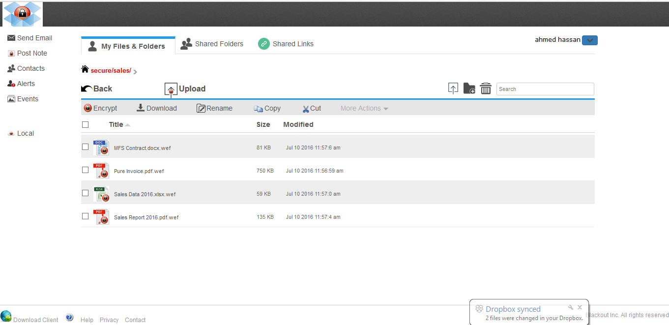The width and height of the screenshot is (669, 325).
Task: Switch to the Shared Folders tab
Action: 212,44
